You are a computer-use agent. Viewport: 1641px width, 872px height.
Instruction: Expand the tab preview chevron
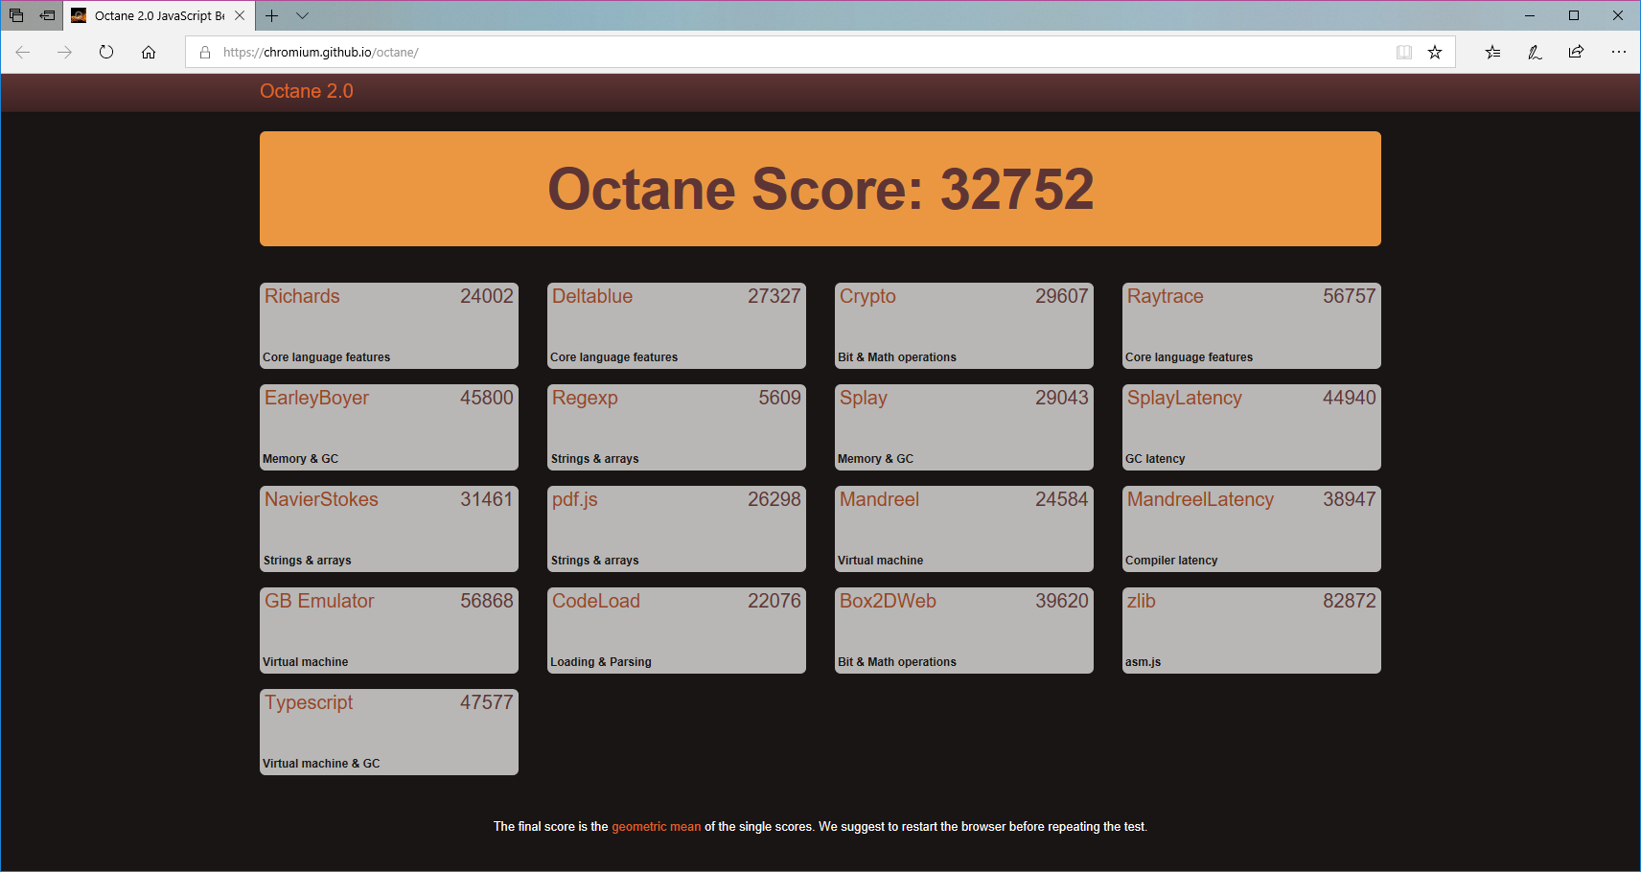click(x=303, y=15)
